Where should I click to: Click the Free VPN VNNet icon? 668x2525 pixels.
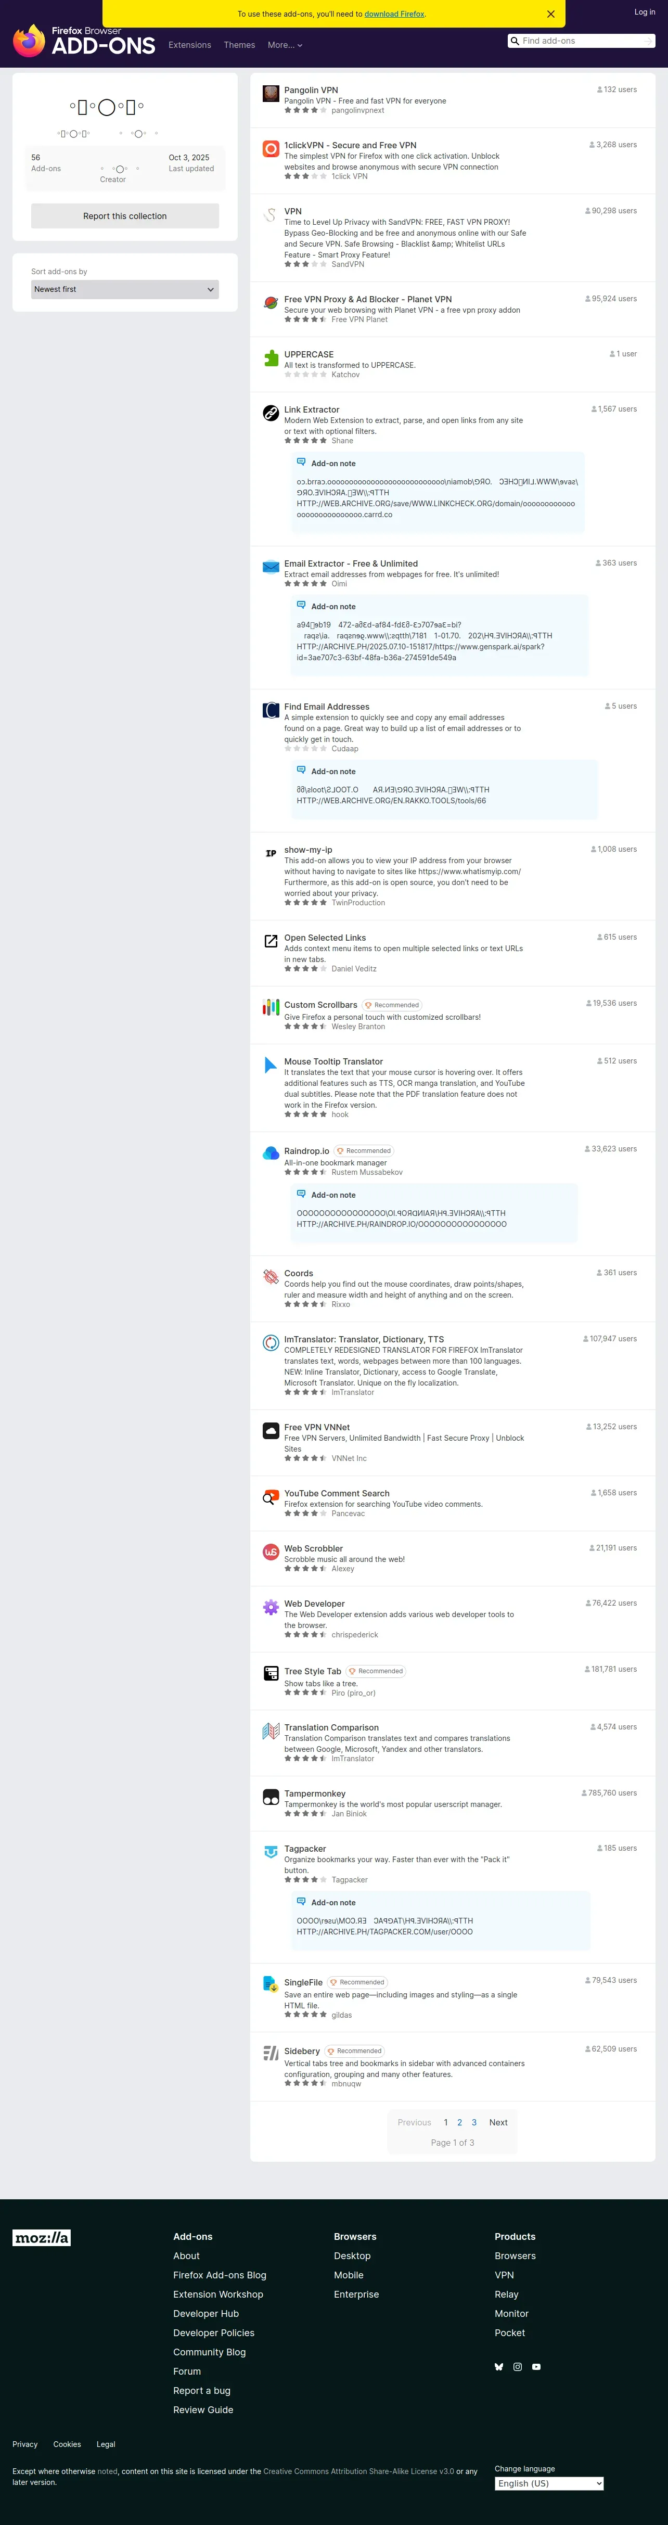271,1431
